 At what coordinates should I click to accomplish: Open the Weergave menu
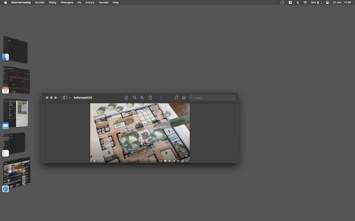(67, 2)
